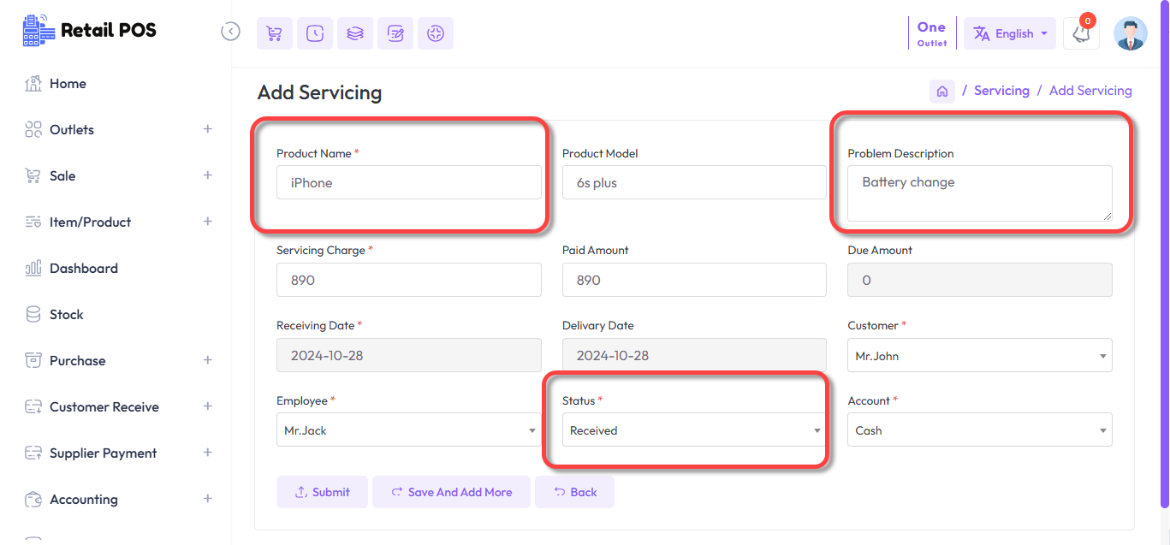Click the edit note icon in toolbar
Viewport: 1170px width, 545px height.
pyautogui.click(x=395, y=33)
